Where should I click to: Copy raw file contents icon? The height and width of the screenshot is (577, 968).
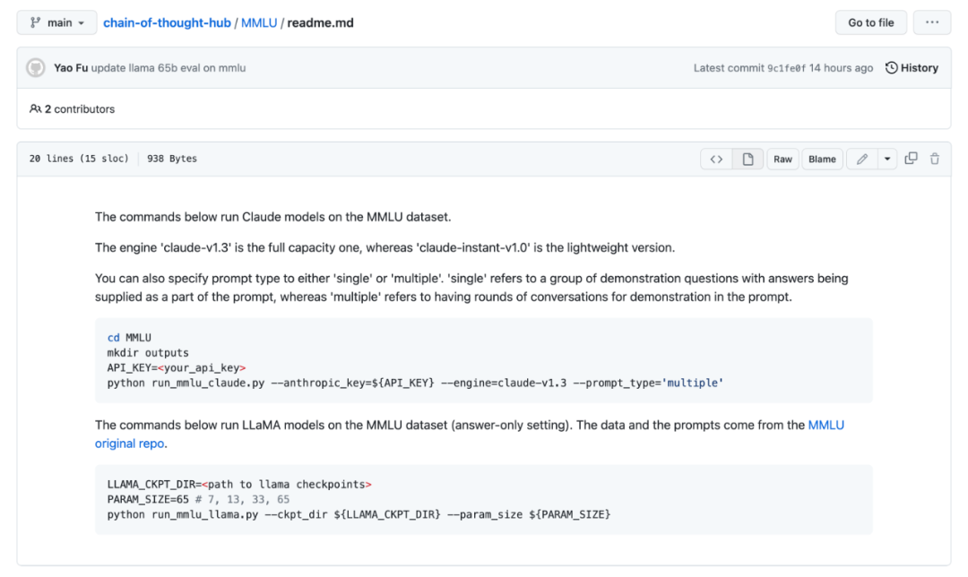(912, 159)
